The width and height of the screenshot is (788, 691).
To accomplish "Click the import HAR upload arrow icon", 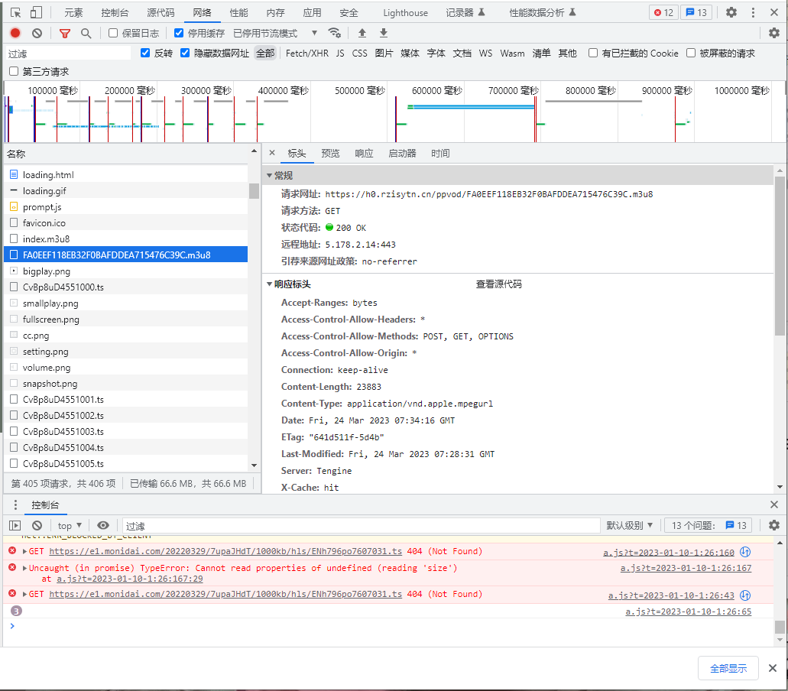I will point(362,33).
